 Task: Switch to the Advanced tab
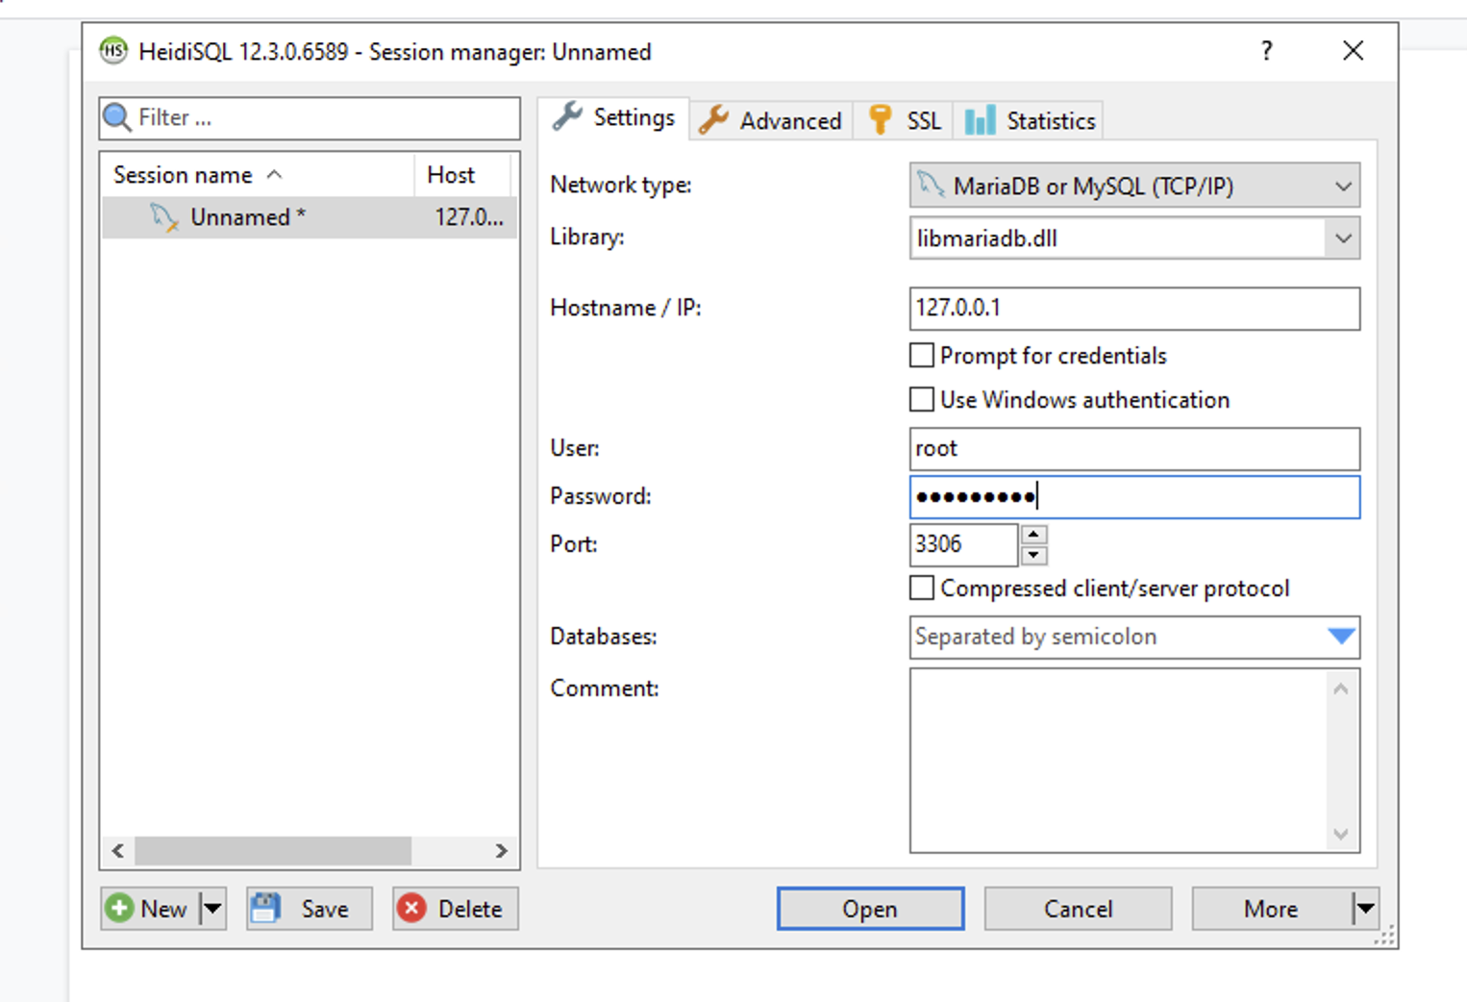pyautogui.click(x=770, y=120)
